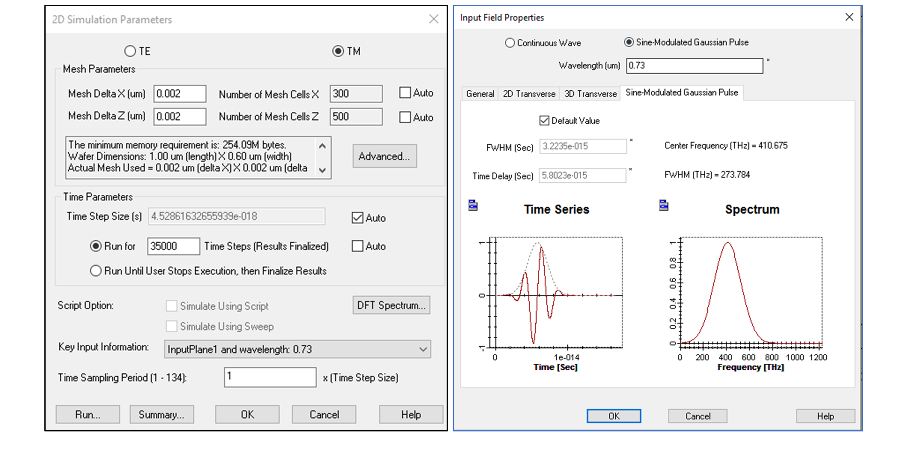Click the Run... button
Screen dimensions: 911x452
point(88,415)
